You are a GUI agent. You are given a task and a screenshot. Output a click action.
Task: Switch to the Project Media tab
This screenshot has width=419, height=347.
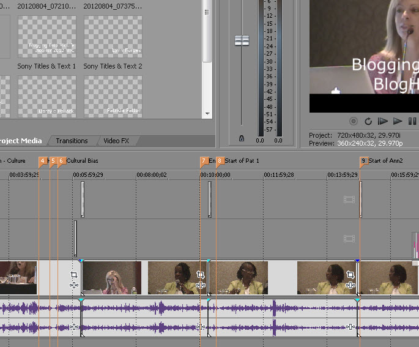pos(21,141)
